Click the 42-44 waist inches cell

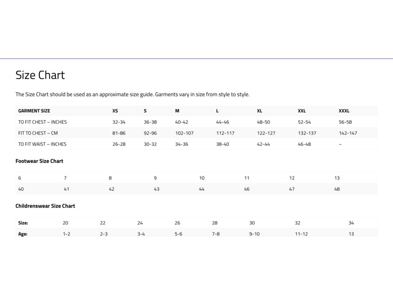click(263, 144)
